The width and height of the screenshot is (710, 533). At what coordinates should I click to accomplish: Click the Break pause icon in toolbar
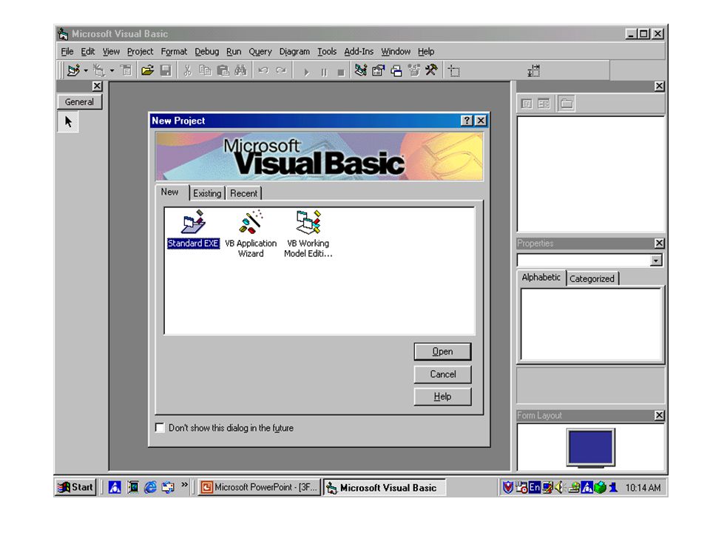coord(324,72)
